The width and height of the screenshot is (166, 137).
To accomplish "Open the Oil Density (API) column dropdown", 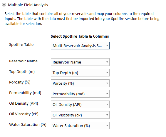I will tap(80, 104).
